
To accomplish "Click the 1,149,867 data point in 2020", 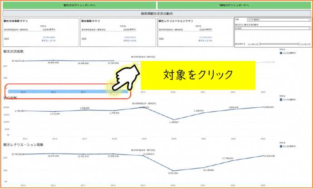I will 172,119.
